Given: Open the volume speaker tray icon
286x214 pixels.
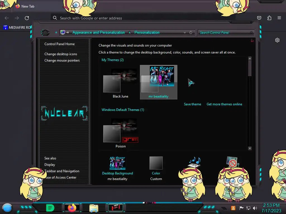Looking at the screenshot, I should 255,208.
